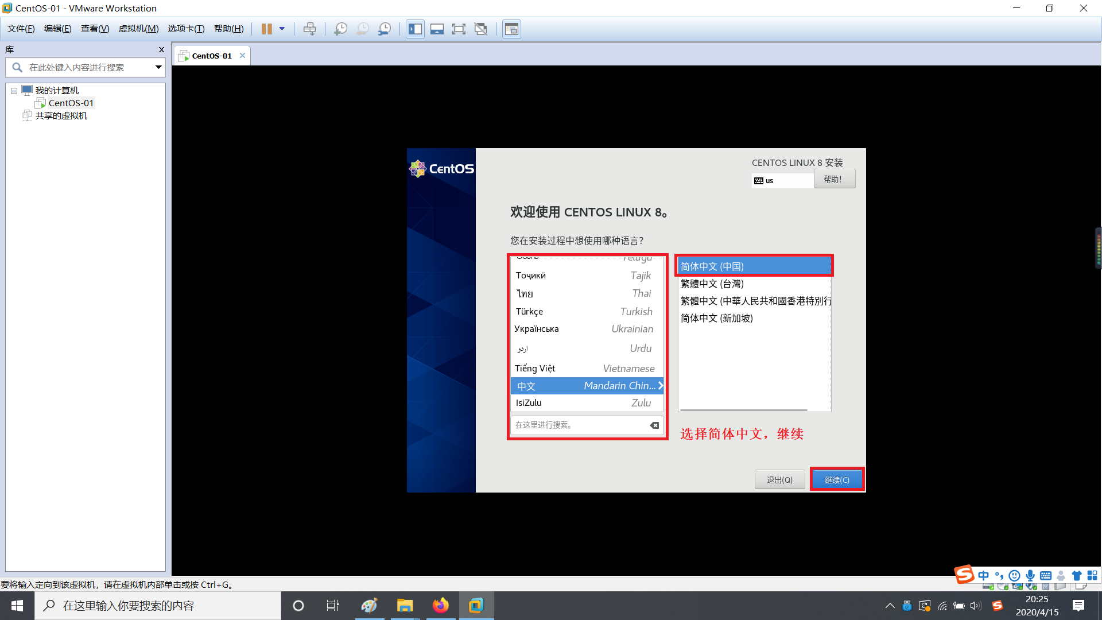
Task: Send Ctrl+Alt+Del to virtual machine
Action: pos(309,29)
